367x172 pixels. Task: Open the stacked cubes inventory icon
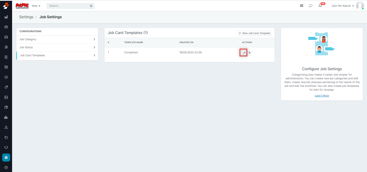(x=6, y=117)
